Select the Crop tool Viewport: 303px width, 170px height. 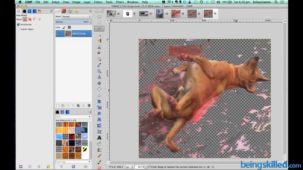point(99,95)
